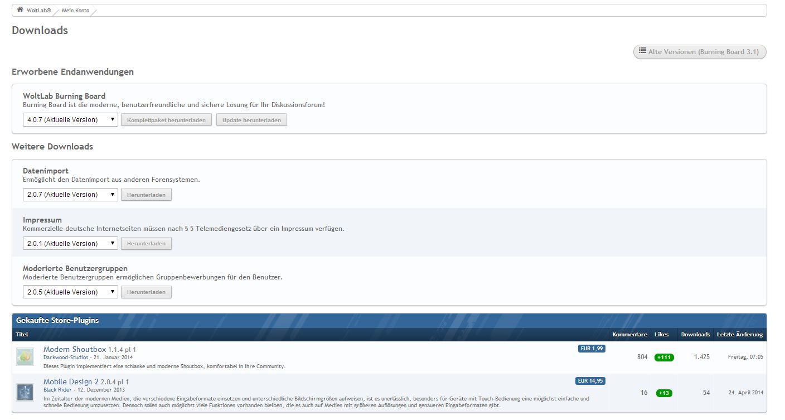Click the home icon in the breadcrumb
The image size is (785, 420).
click(x=20, y=10)
